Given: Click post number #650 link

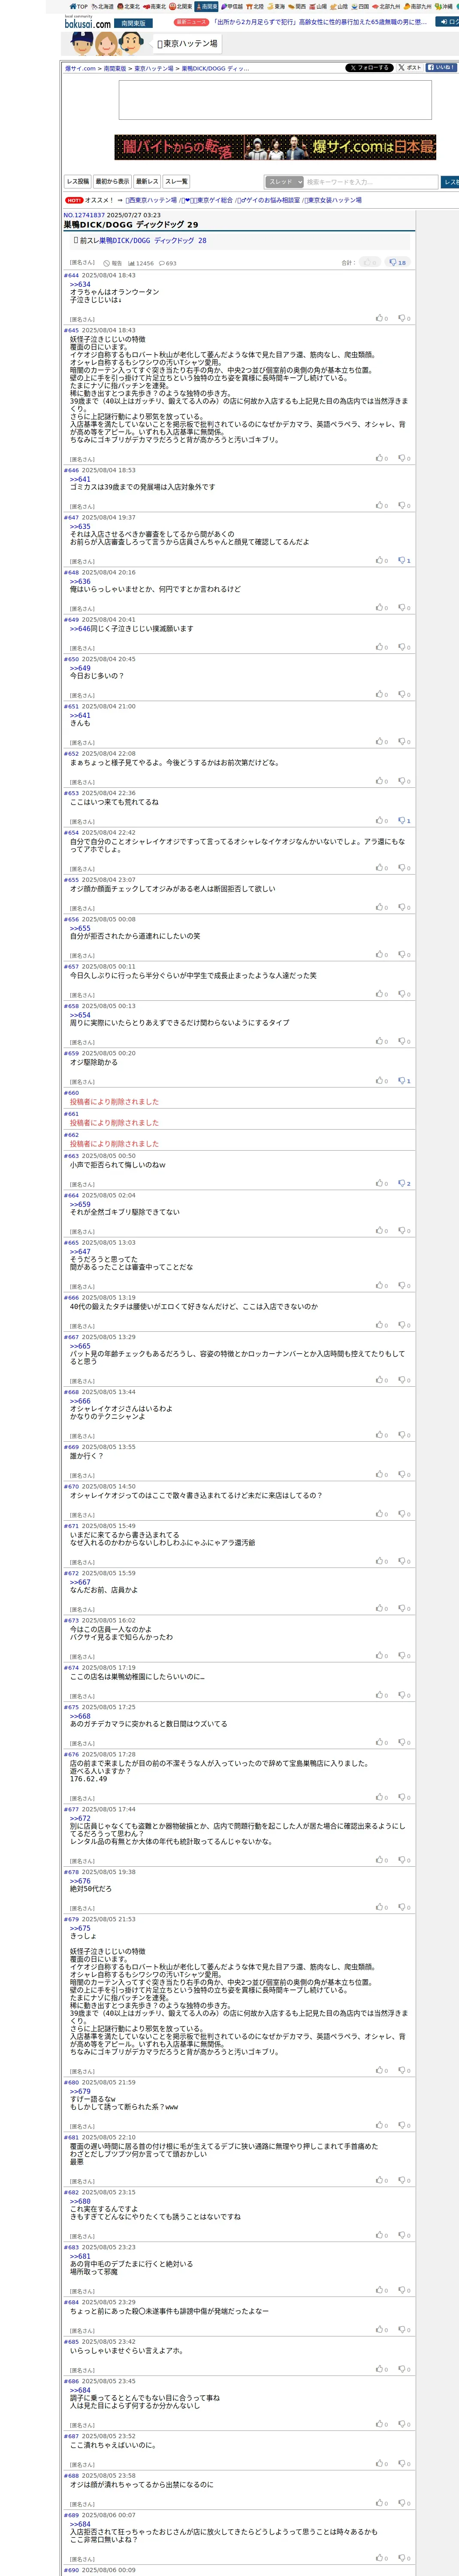Looking at the screenshot, I should coord(71,659).
